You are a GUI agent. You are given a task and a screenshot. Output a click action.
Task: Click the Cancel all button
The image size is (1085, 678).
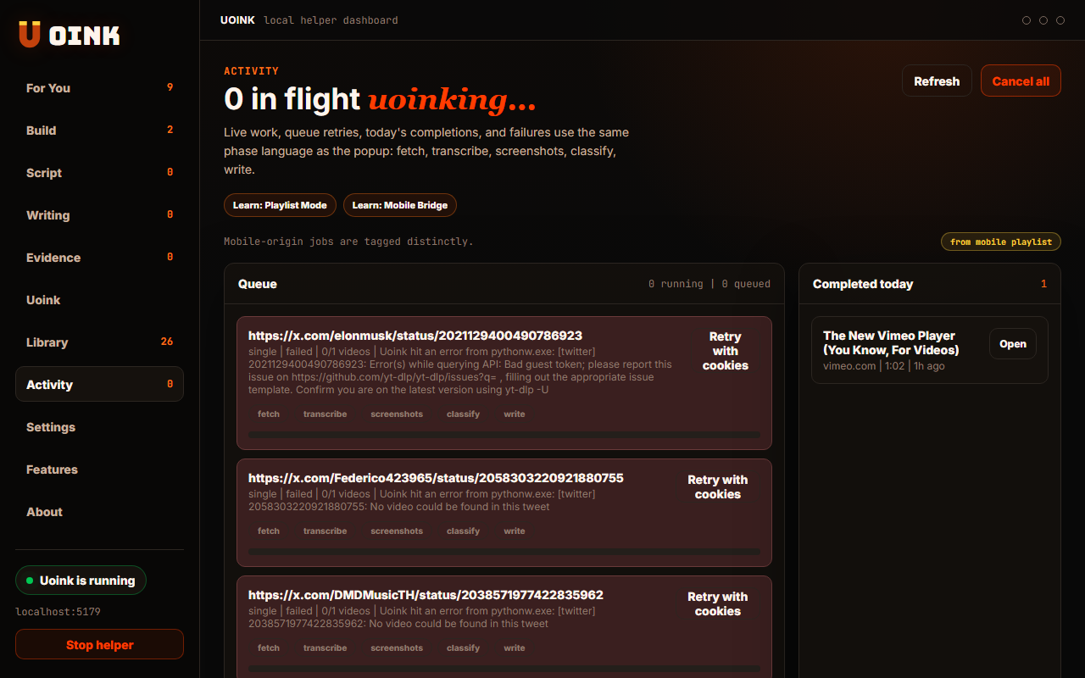1021,81
